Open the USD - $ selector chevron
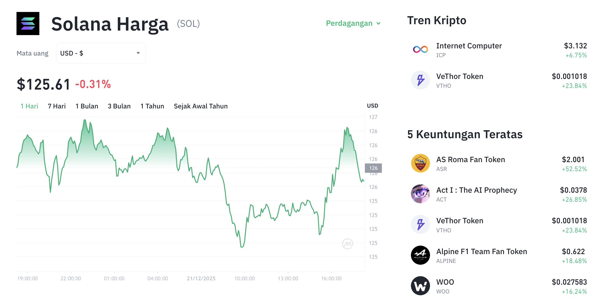This screenshot has height=303, width=592. pos(138,53)
